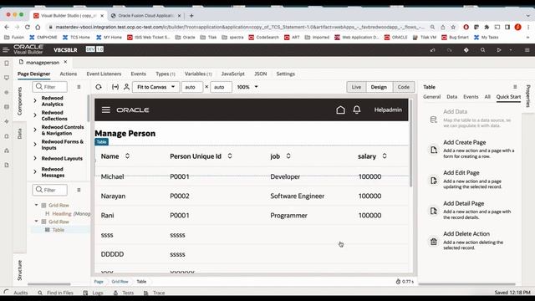Open the JSON tab
The height and width of the screenshot is (301, 535).
pos(260,74)
